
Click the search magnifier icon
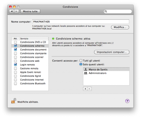[x=106, y=11]
